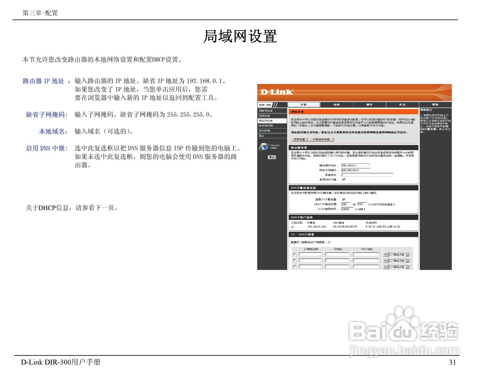Click the 重启 button under Internet Online

[272, 157]
